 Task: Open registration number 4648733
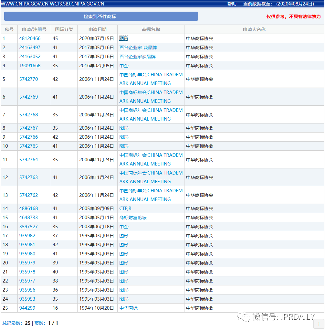pos(28,218)
